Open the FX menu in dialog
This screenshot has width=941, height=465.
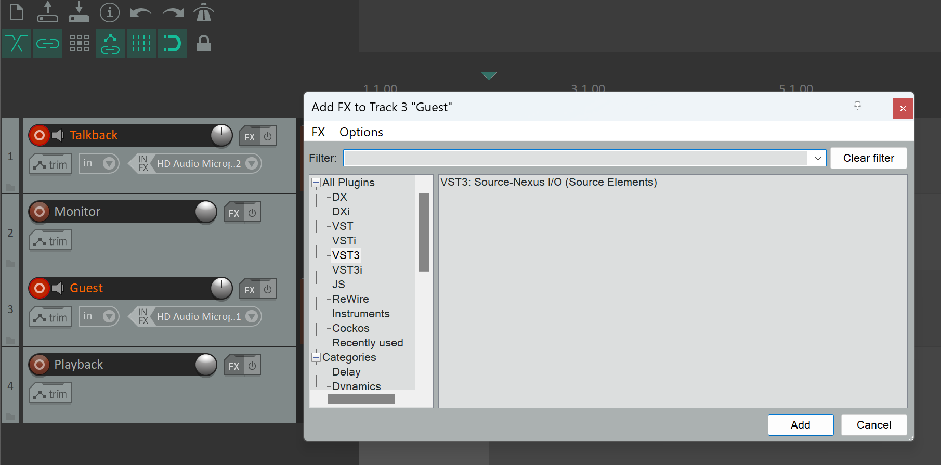tap(318, 132)
